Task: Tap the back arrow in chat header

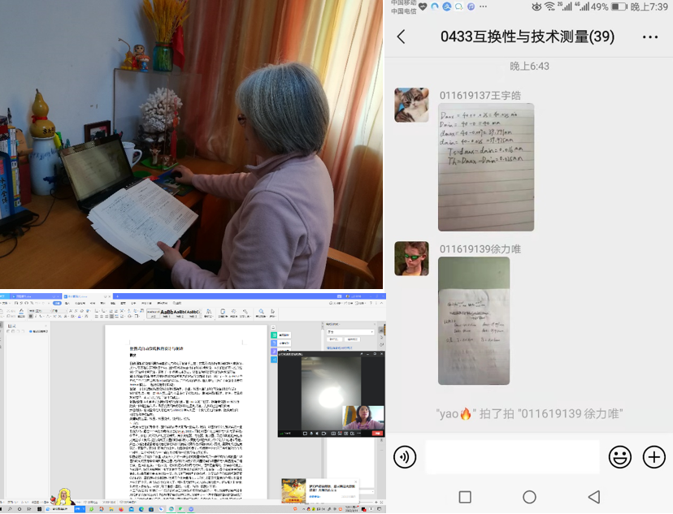Action: tap(401, 37)
